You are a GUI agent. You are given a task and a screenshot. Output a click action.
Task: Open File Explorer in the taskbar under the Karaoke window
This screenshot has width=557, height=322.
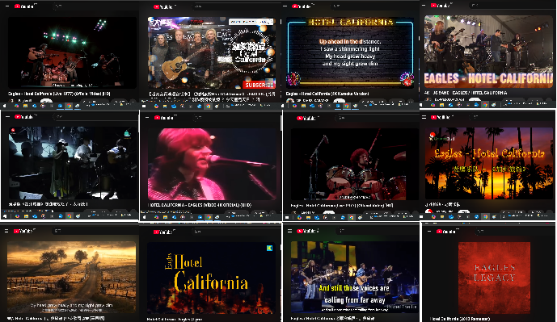click(303, 106)
